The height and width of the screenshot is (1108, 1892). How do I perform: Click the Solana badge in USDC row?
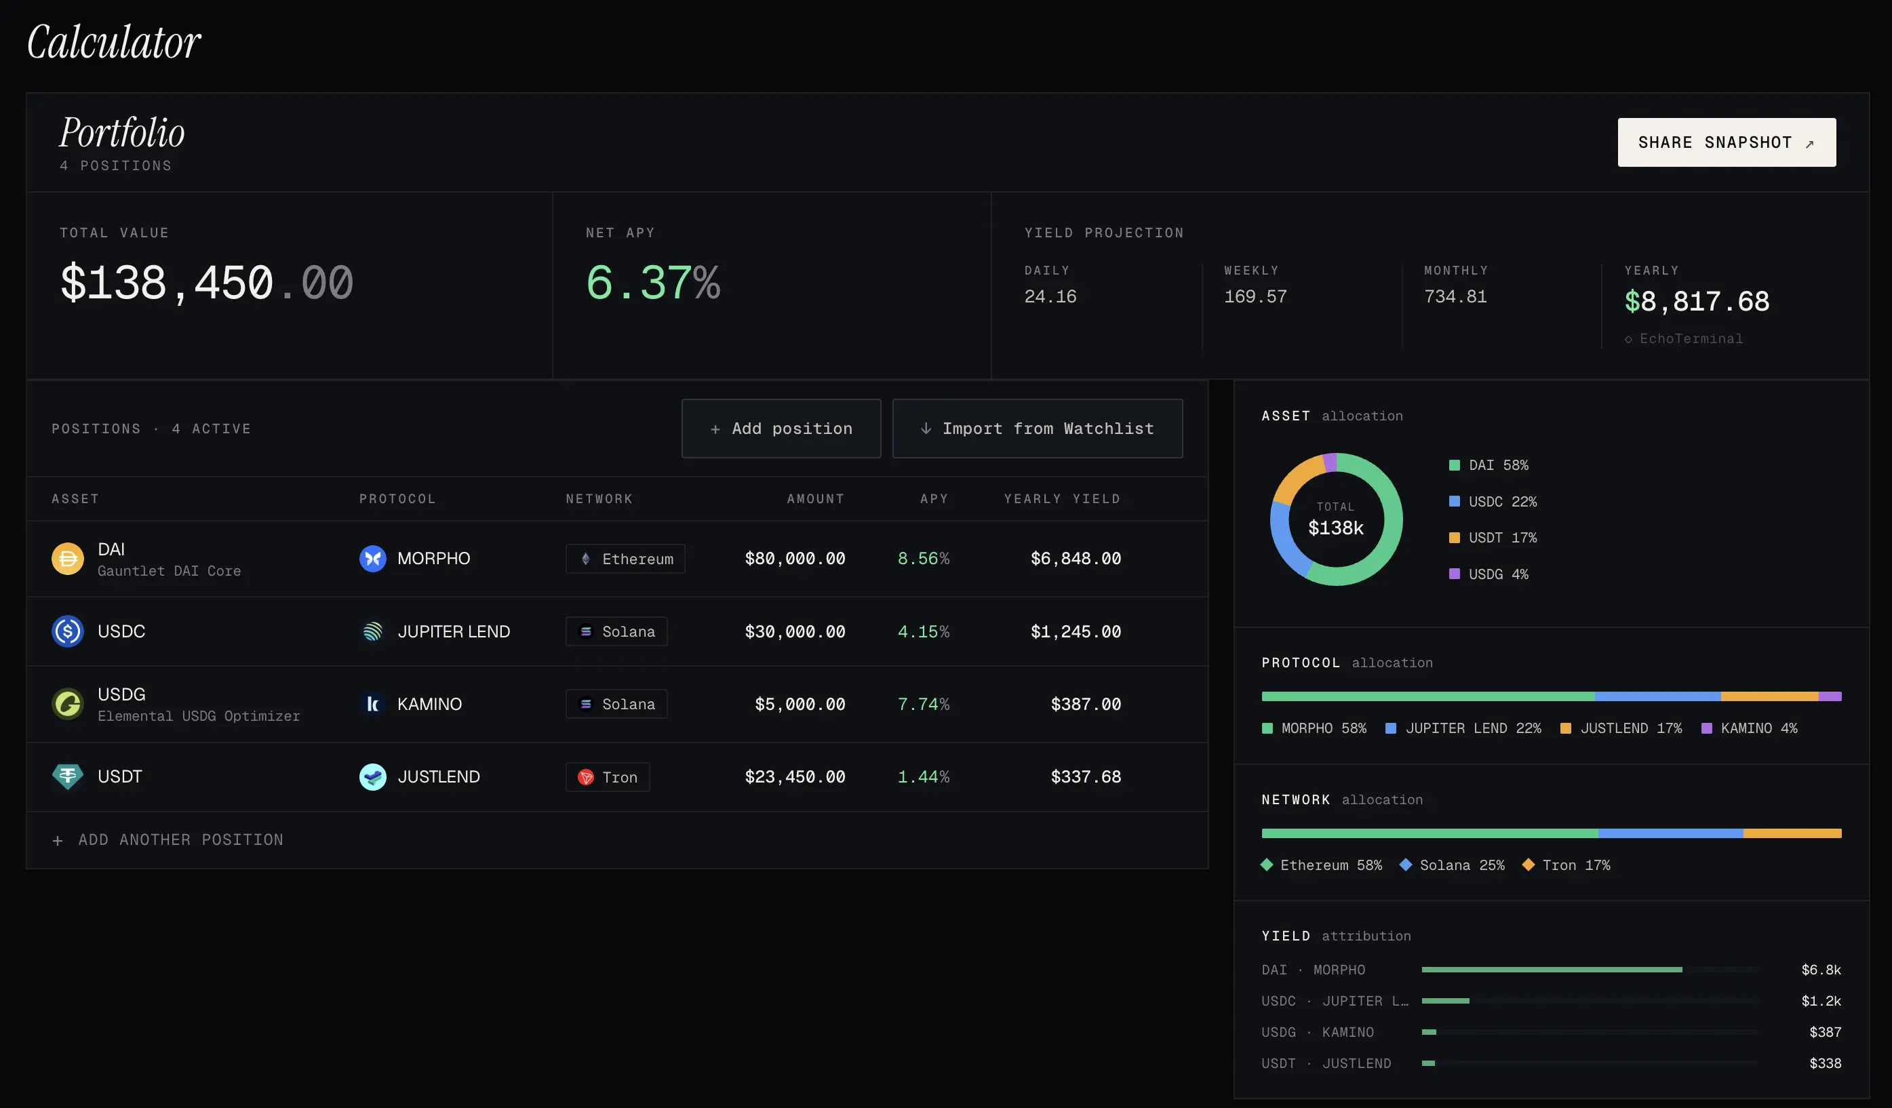[616, 631]
